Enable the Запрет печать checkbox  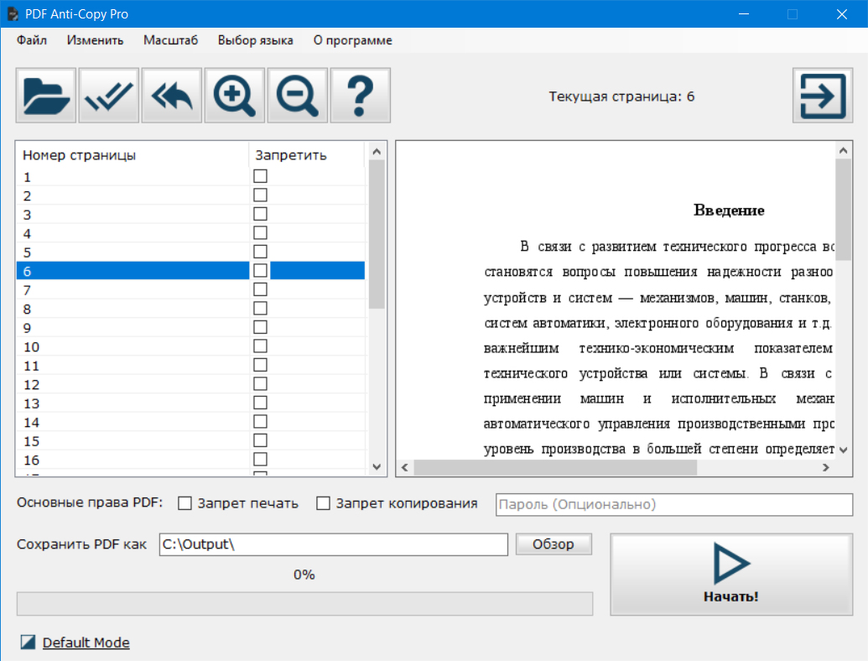(x=185, y=503)
